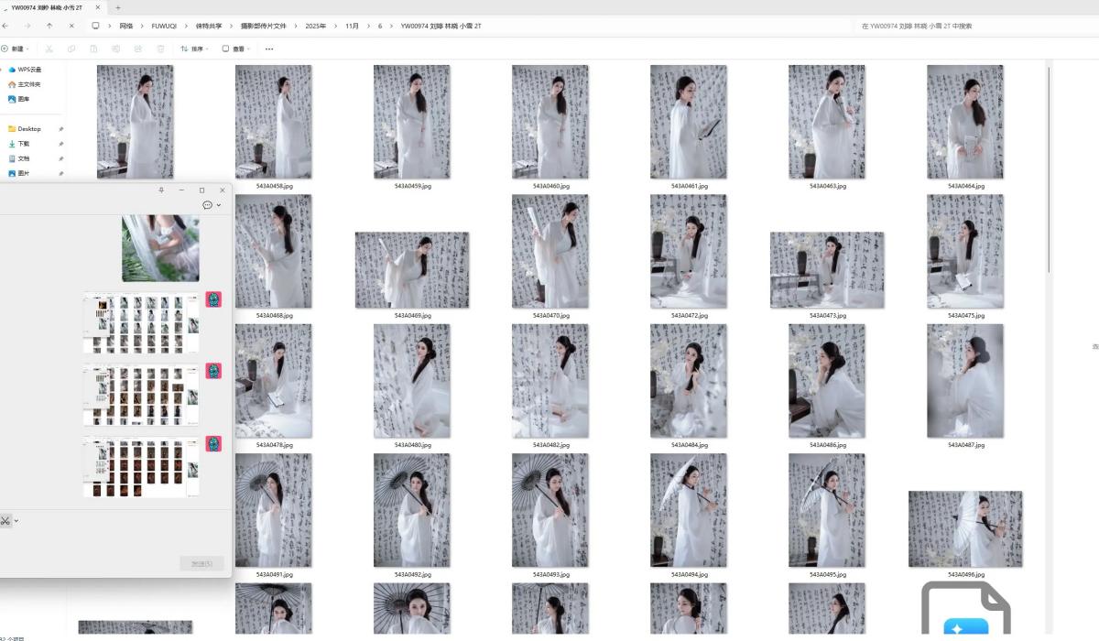Image resolution: width=1099 pixels, height=641 pixels.
Task: Select the thumbnail 543A0469.jpg
Action: coord(412,270)
